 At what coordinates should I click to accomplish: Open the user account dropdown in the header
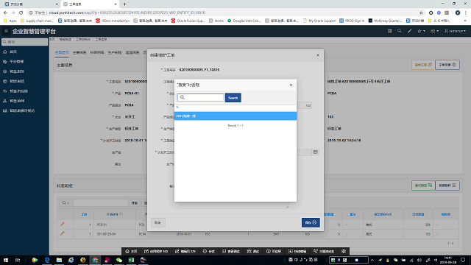[455, 31]
